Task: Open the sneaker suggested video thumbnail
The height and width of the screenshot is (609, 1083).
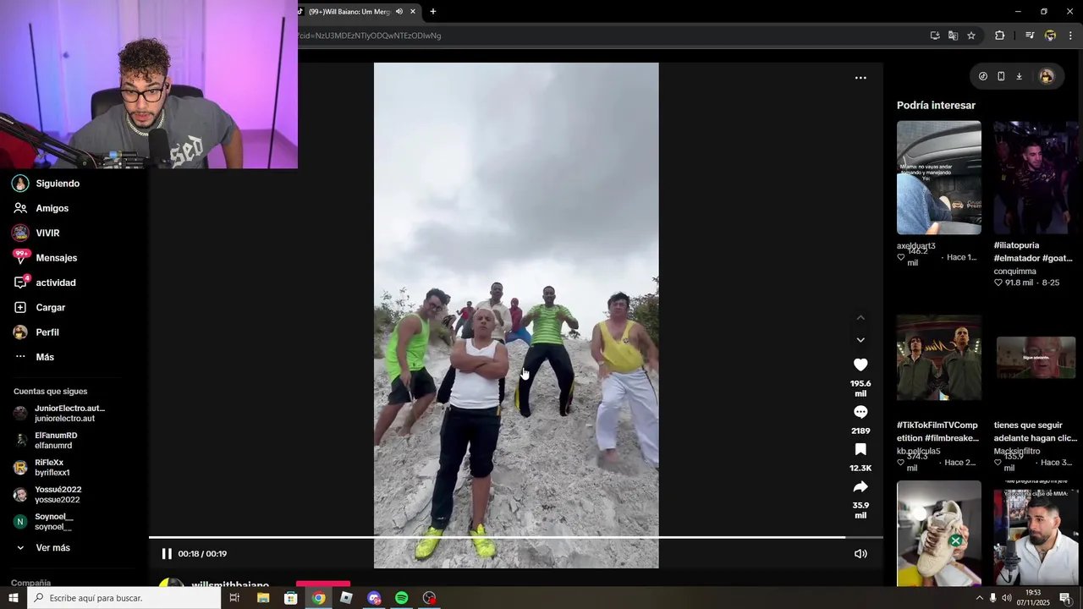Action: click(939, 533)
